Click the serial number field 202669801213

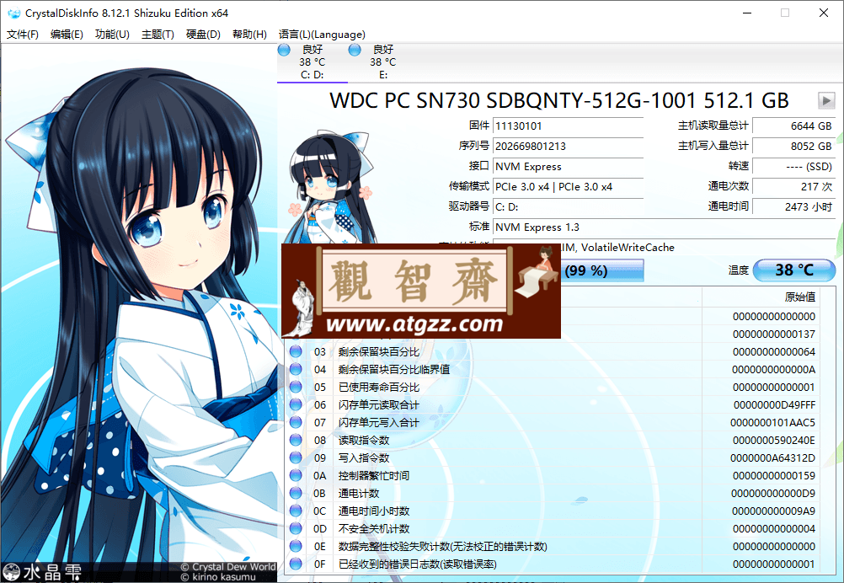click(x=568, y=147)
